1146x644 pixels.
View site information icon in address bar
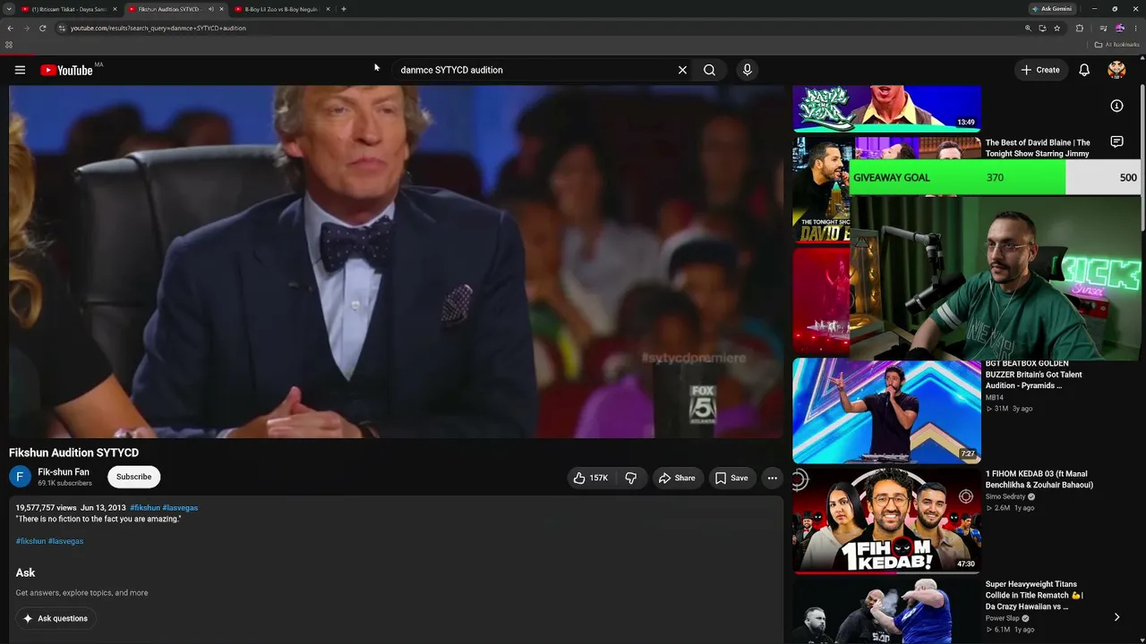62,28
